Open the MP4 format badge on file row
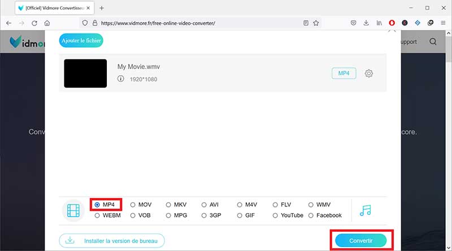The width and height of the screenshot is (452, 251). coord(344,73)
